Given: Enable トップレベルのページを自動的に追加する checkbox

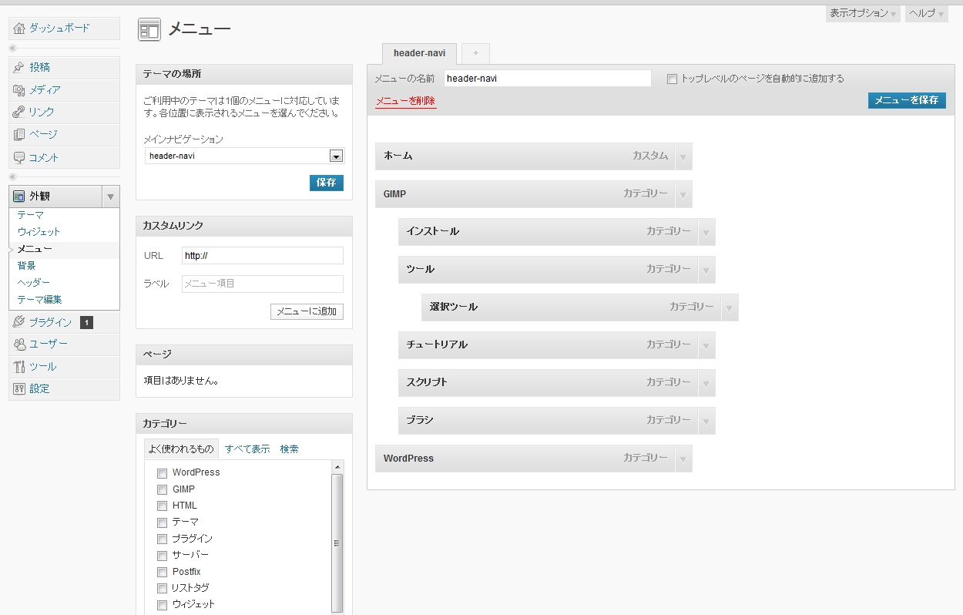Looking at the screenshot, I should coord(671,78).
